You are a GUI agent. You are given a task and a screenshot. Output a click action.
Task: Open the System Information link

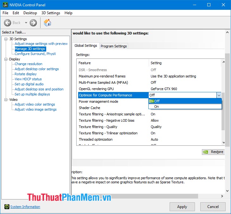tap(25, 207)
